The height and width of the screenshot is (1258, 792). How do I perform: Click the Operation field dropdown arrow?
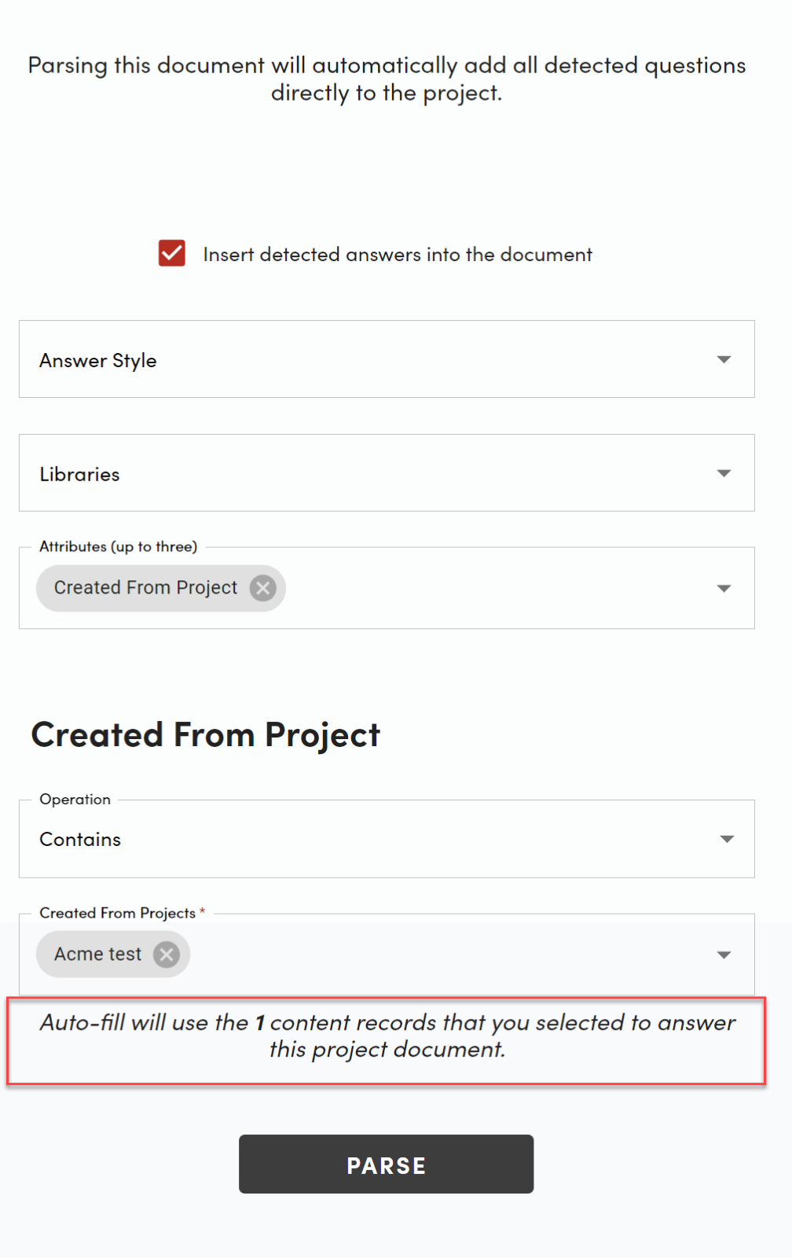coord(727,839)
